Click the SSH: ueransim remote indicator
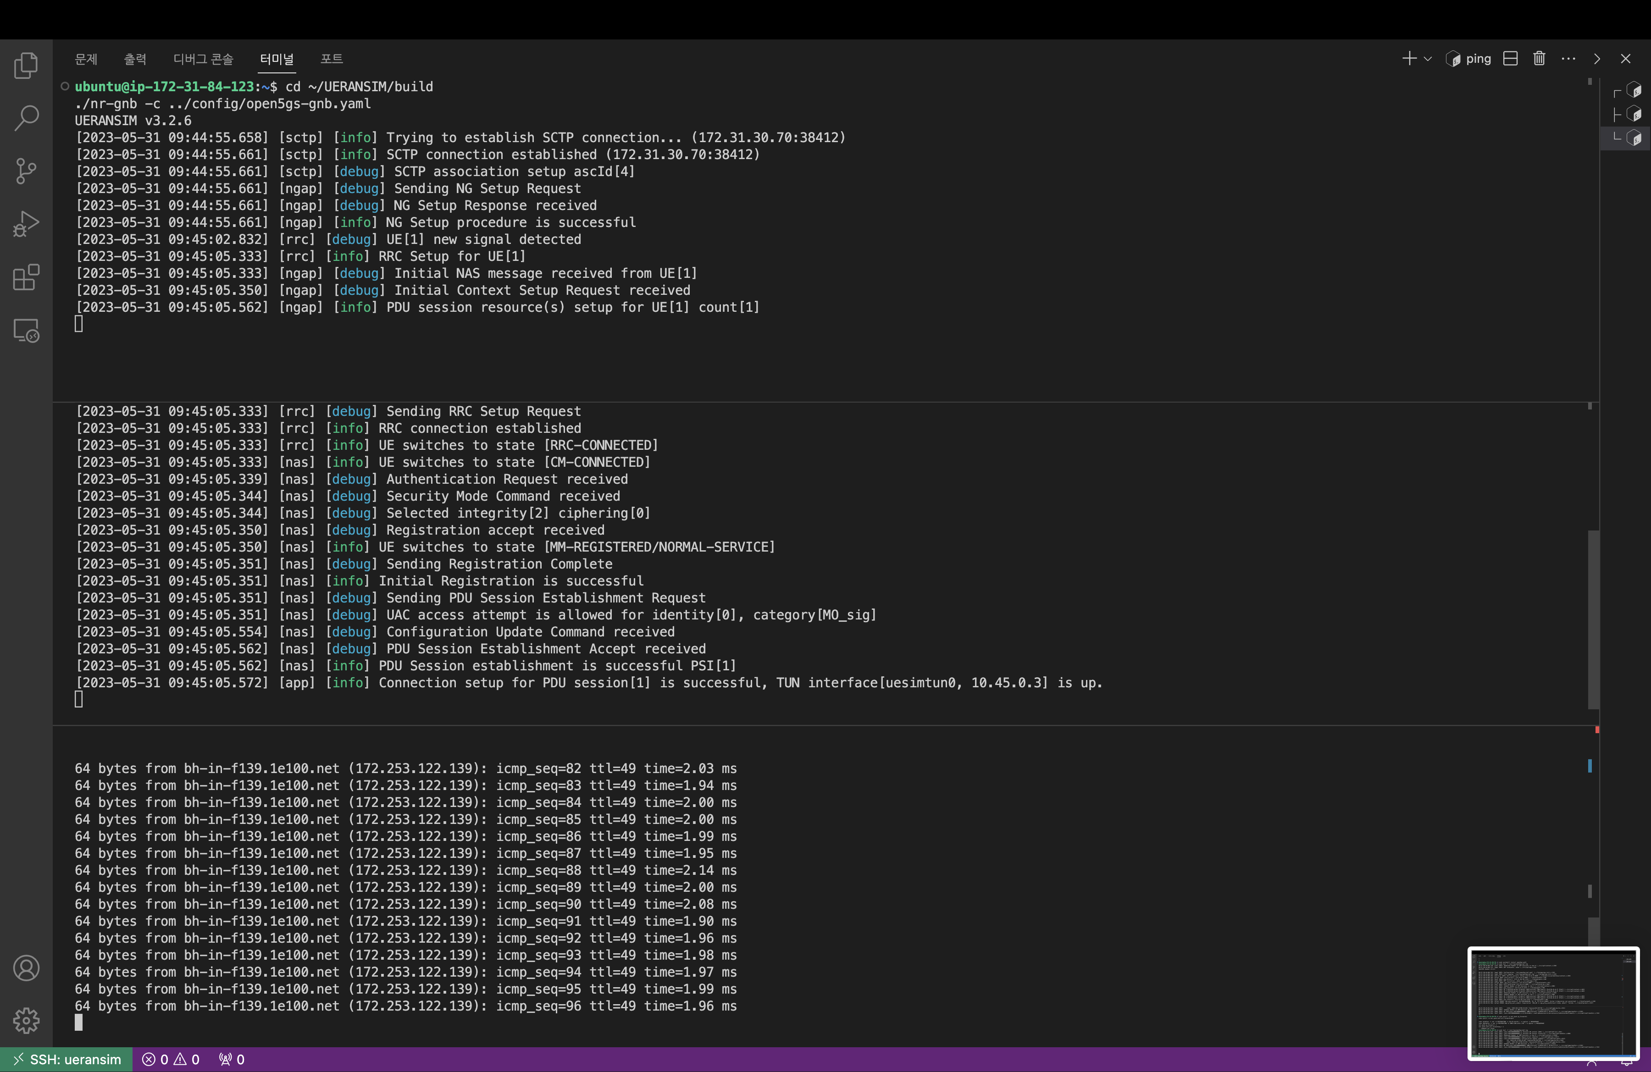The image size is (1651, 1072). pos(66,1060)
